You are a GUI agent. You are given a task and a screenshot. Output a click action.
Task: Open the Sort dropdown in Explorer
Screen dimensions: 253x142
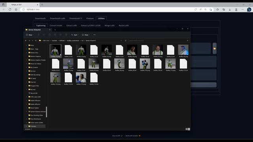pos(75,35)
